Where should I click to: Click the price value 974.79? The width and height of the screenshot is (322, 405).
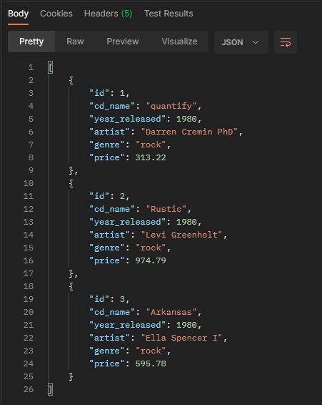[x=151, y=260]
